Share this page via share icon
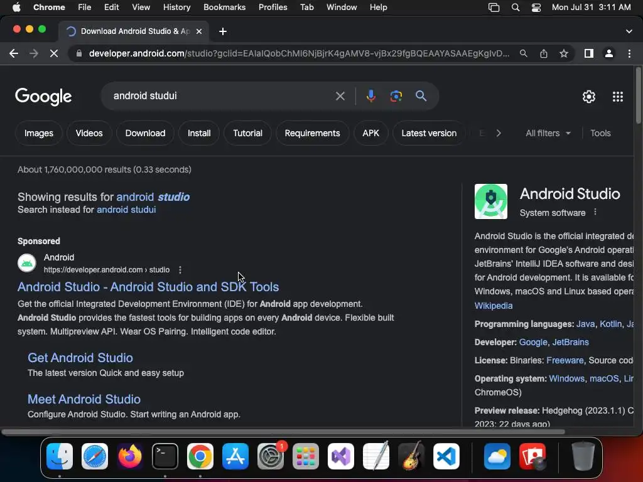Image resolution: width=643 pixels, height=482 pixels. pyautogui.click(x=544, y=53)
